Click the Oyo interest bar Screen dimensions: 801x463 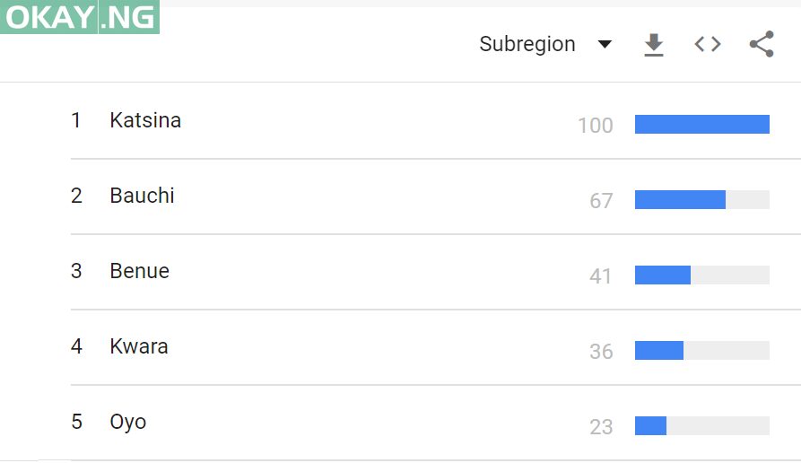(x=650, y=426)
